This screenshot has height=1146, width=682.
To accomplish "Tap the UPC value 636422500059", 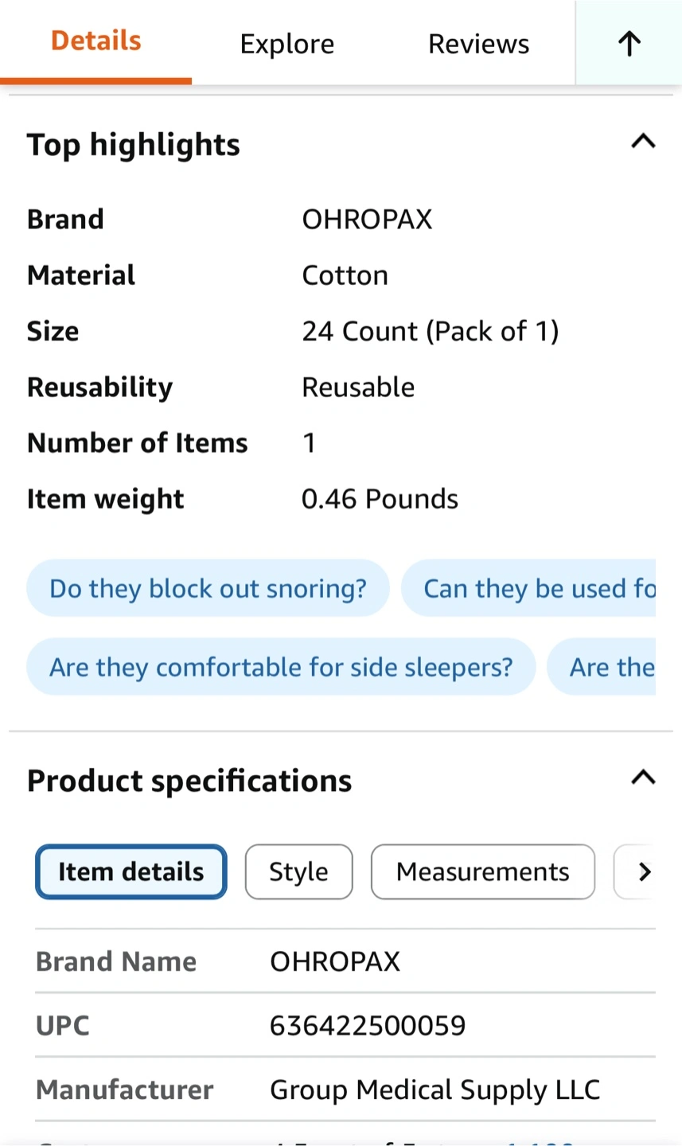I will point(368,1025).
